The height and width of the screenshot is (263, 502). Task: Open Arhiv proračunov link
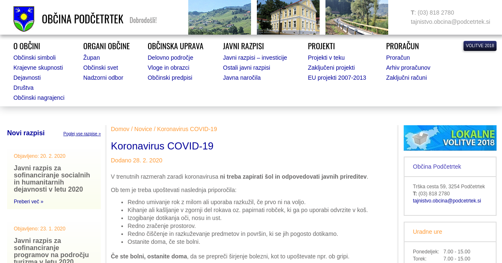click(408, 68)
